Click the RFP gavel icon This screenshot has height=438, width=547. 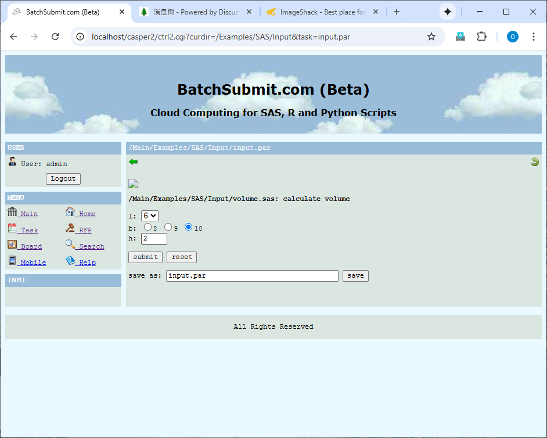70,228
